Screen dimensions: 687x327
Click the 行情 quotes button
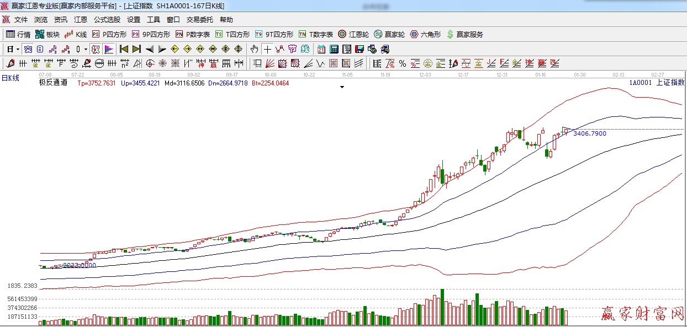[x=18, y=34]
